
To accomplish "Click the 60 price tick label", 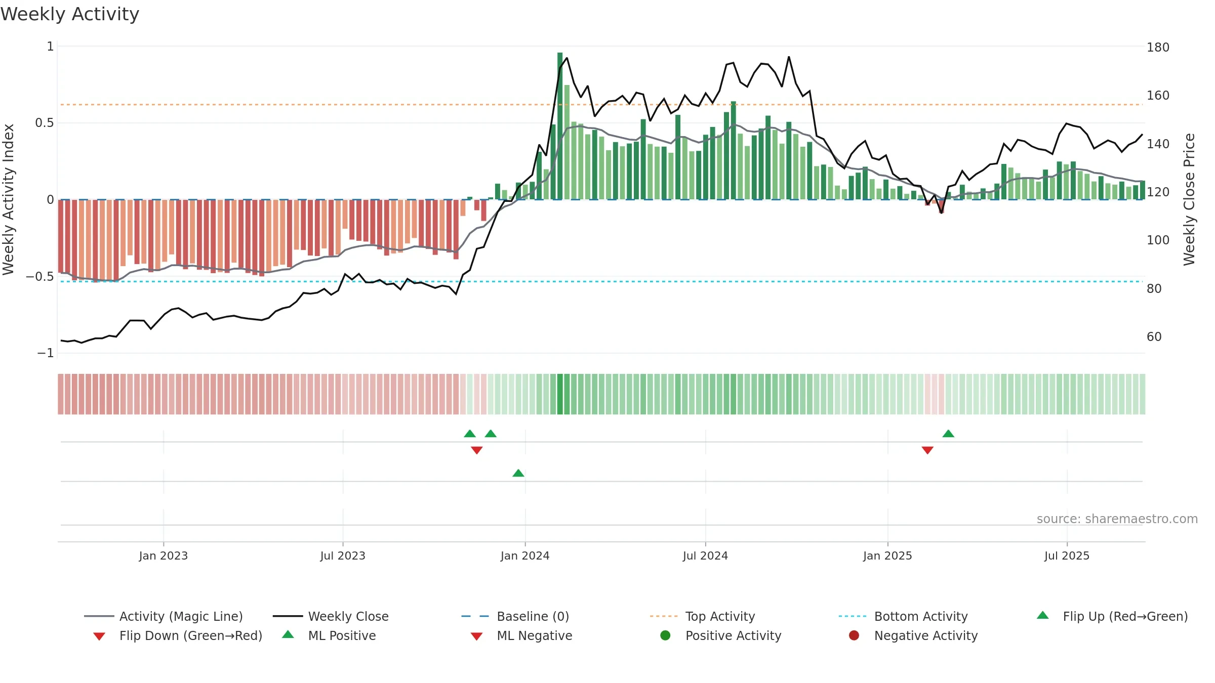I will [1154, 337].
